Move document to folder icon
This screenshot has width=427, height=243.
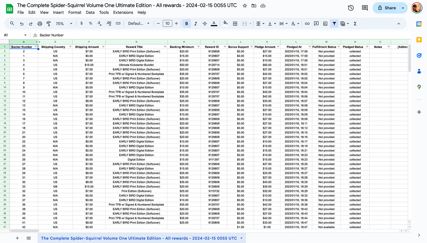coord(254,6)
